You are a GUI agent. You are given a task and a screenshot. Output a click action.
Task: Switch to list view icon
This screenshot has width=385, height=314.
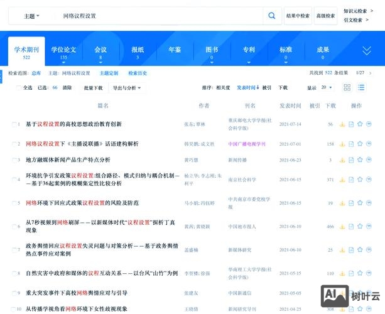tap(361, 87)
